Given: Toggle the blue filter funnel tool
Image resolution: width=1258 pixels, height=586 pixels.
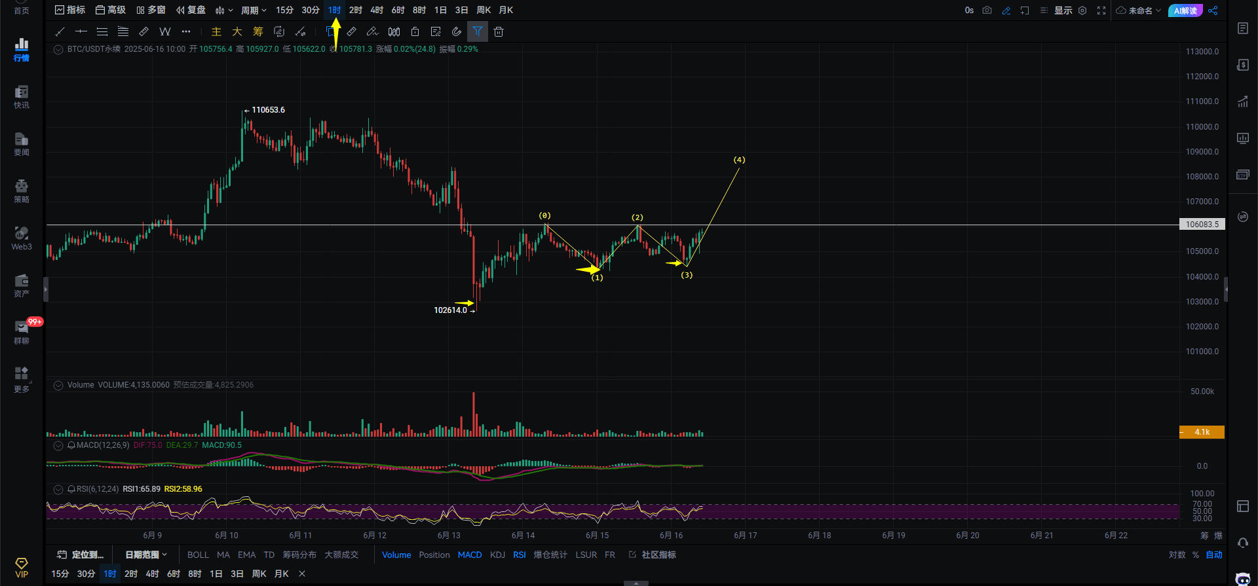Looking at the screenshot, I should click(478, 31).
